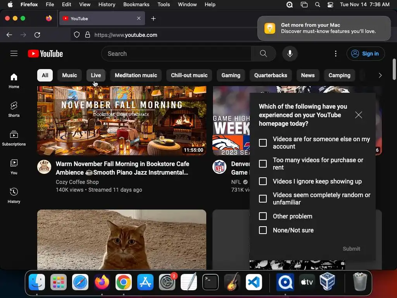Check 'Videos seem completely random or unfamiliar'
Screen dimensions: 397x298
pos(263,199)
